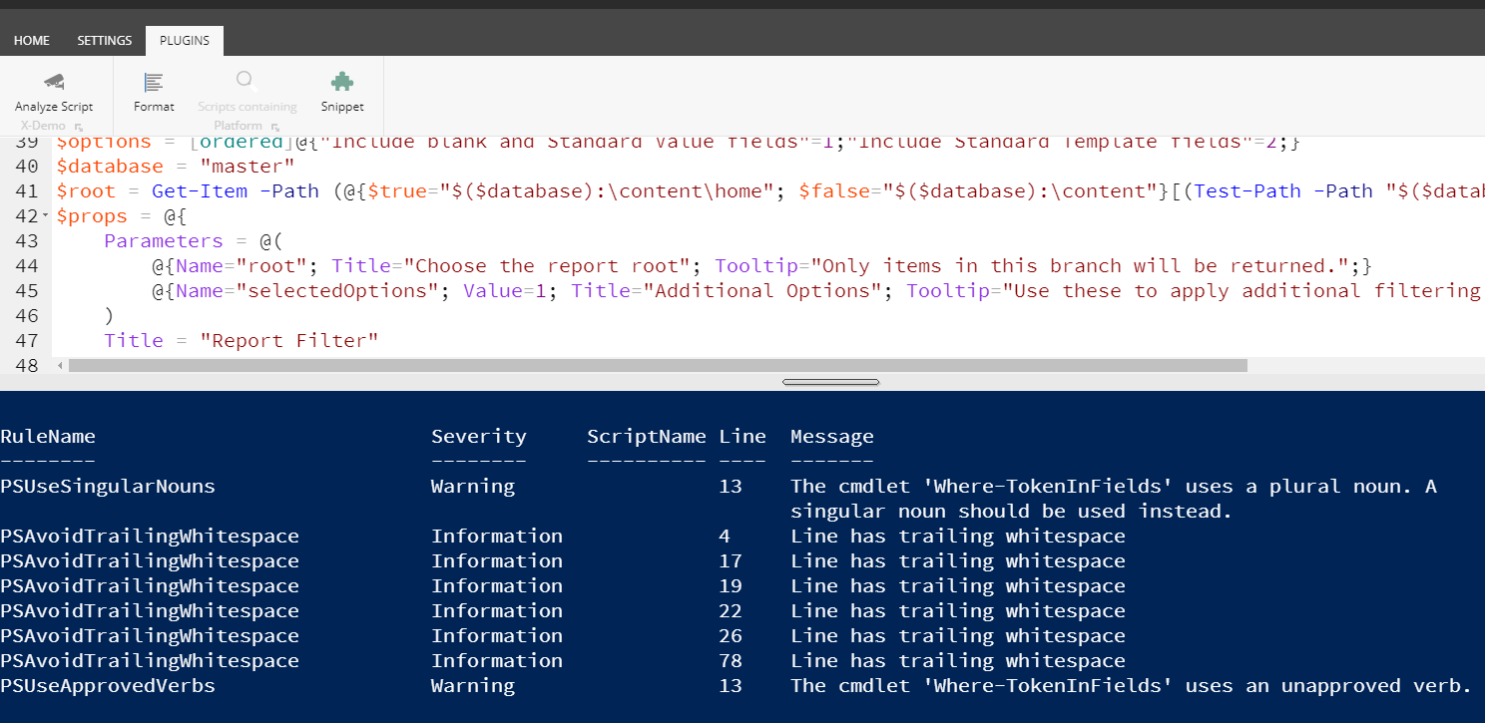
Task: Switch to the HOME ribbon tab
Action: coord(32,41)
